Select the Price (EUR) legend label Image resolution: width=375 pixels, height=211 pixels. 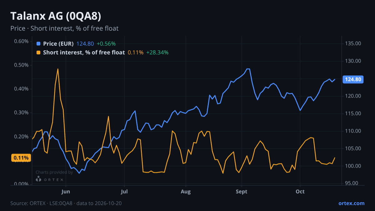click(58, 44)
